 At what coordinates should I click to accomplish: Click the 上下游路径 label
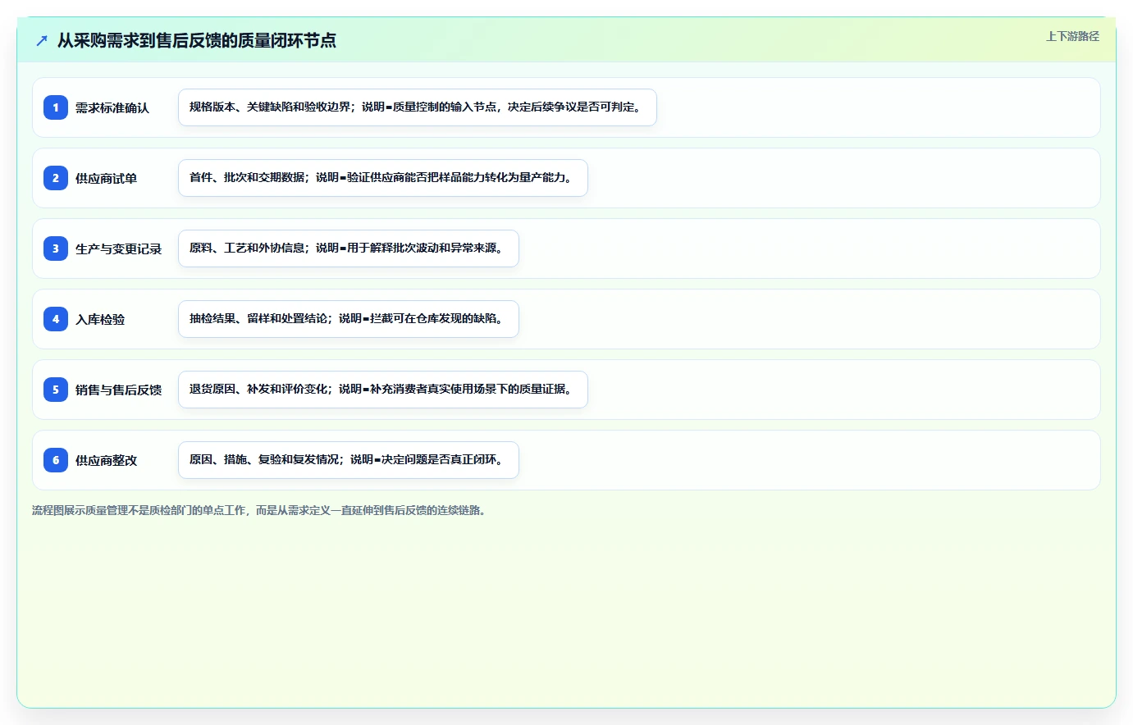tap(1072, 36)
